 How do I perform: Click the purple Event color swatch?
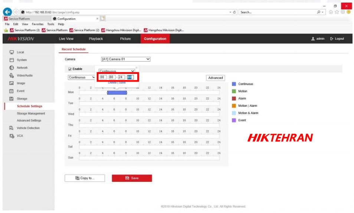pos(234,120)
